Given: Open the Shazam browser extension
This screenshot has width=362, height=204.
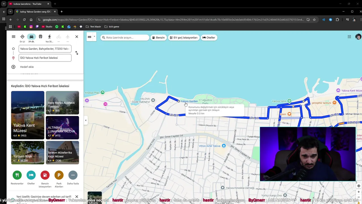Looking at the screenshot, I should 330,20.
